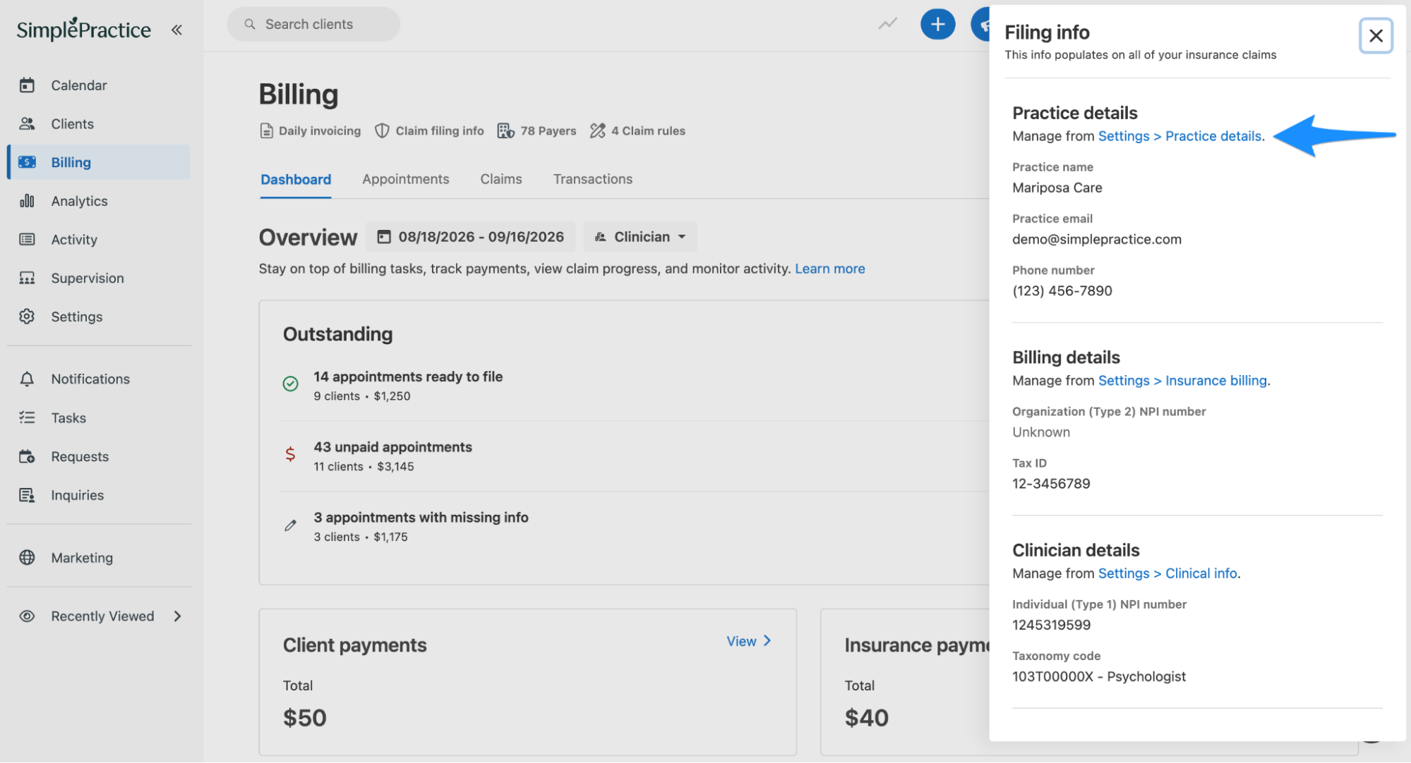Select Billing in the sidebar
1411x763 pixels.
[99, 162]
